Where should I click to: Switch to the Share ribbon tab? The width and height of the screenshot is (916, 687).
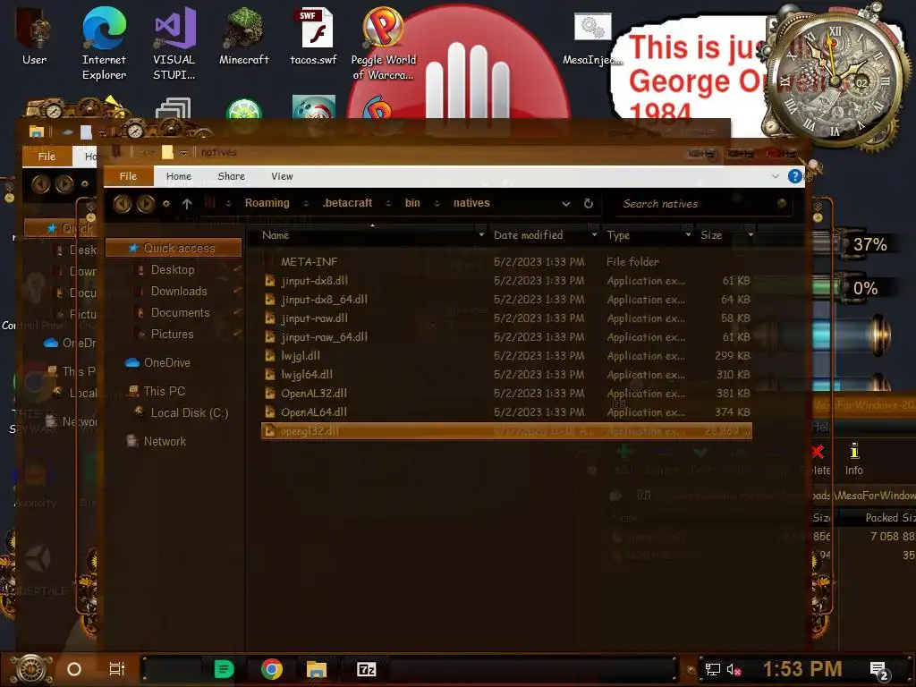232,176
